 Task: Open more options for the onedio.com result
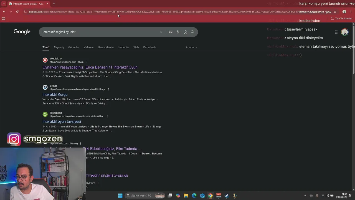[81, 144]
